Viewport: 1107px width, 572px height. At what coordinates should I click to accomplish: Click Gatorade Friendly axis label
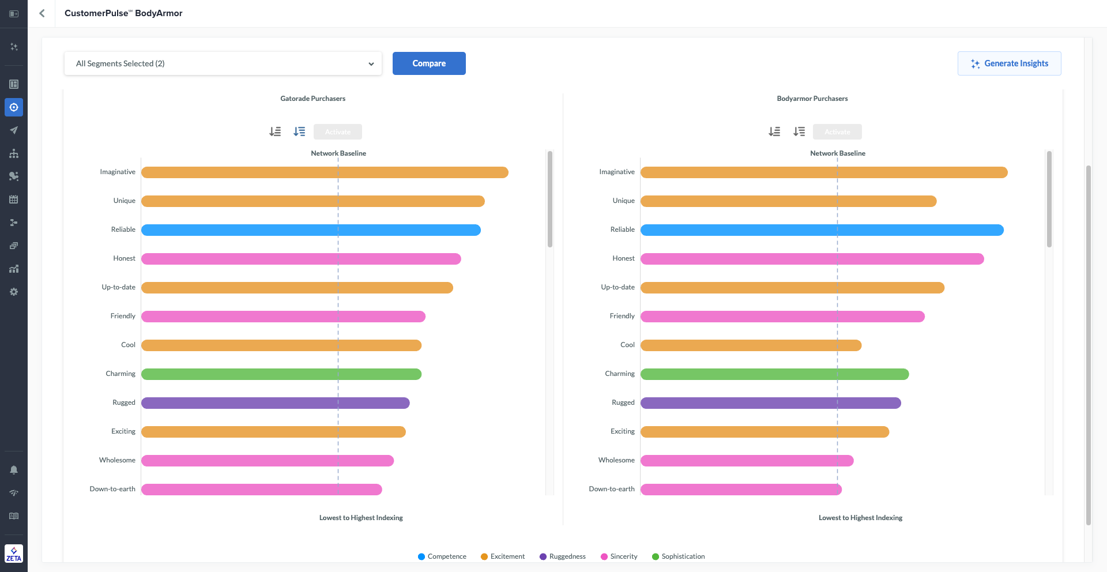pyautogui.click(x=123, y=316)
